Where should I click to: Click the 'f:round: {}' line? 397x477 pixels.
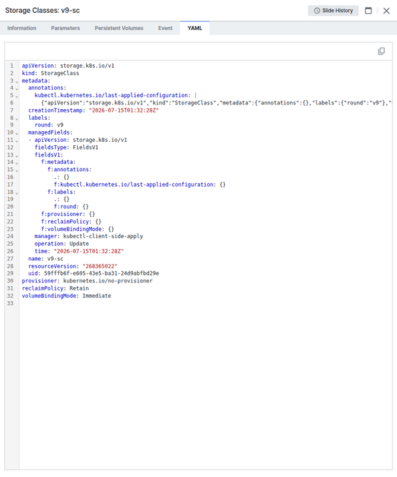point(71,207)
